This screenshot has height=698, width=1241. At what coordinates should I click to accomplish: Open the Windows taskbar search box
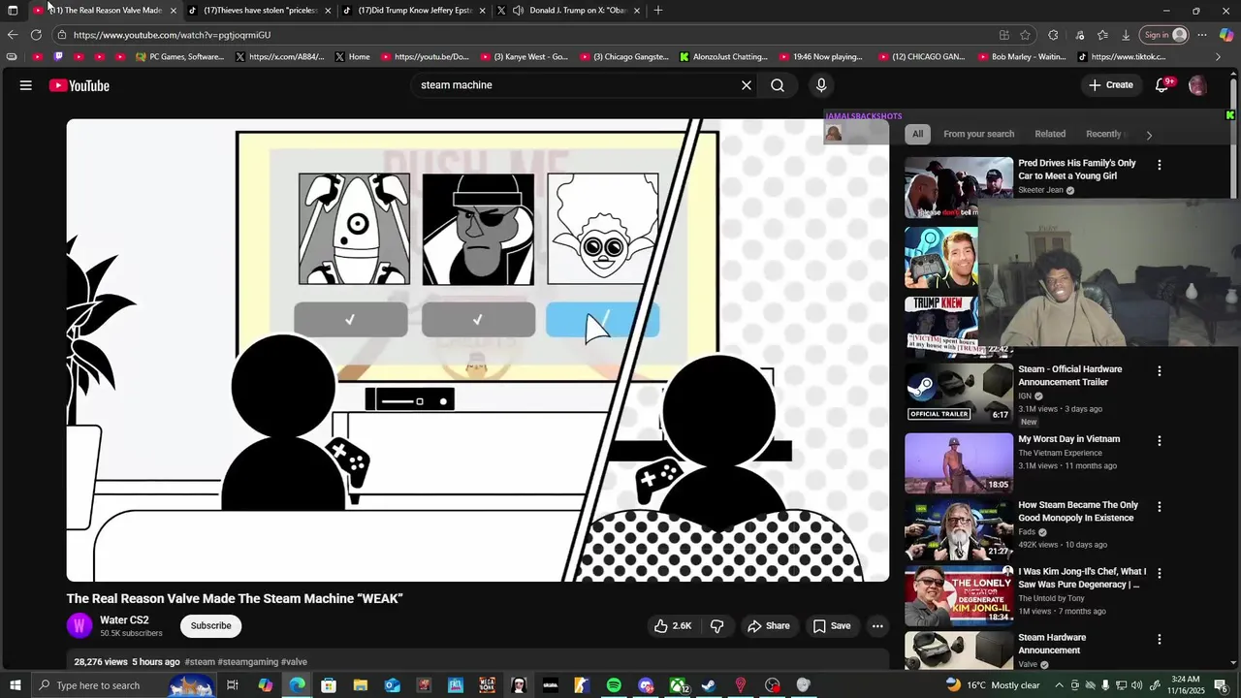(x=124, y=685)
